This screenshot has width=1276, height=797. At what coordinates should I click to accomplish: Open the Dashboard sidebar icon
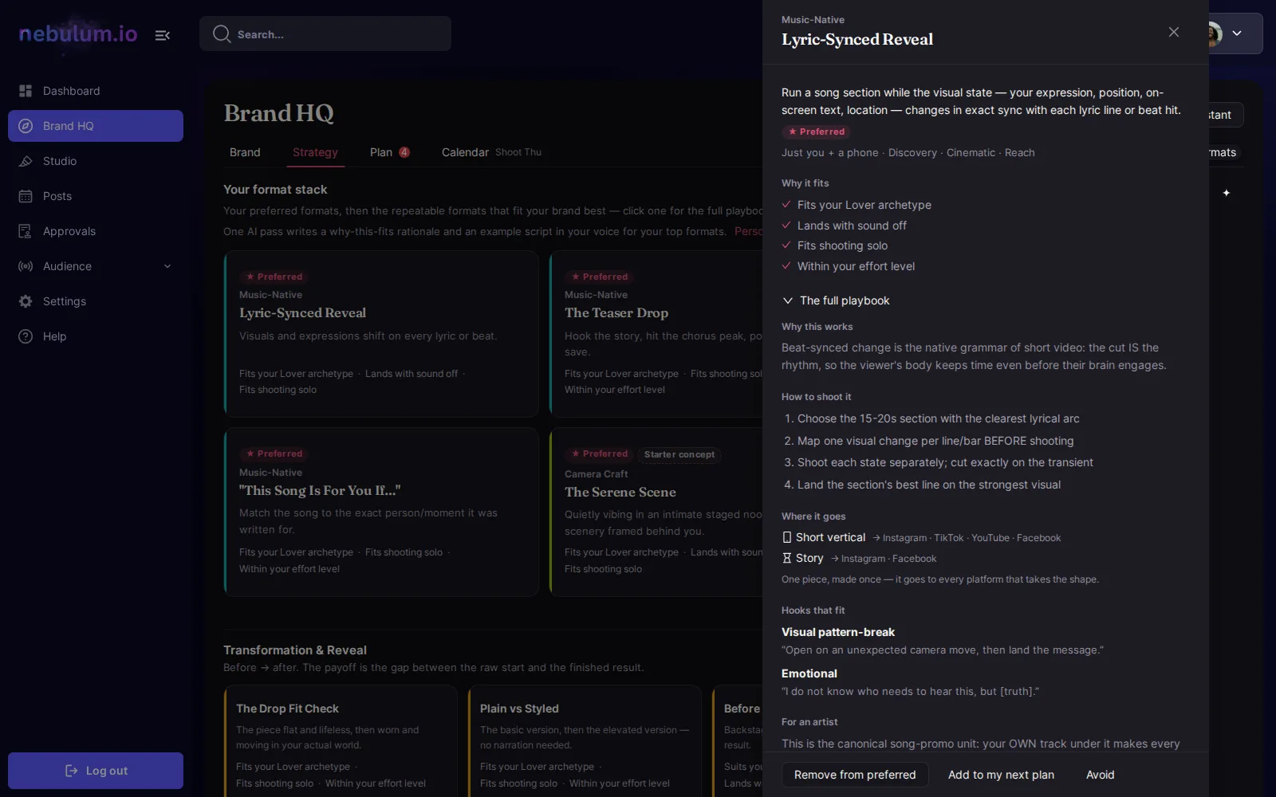coord(26,91)
